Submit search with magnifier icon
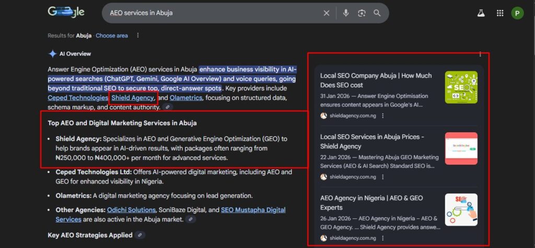The image size is (535, 248). click(377, 13)
